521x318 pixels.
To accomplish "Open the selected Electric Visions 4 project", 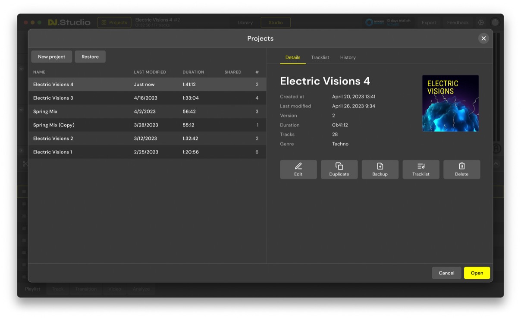I will click(477, 273).
